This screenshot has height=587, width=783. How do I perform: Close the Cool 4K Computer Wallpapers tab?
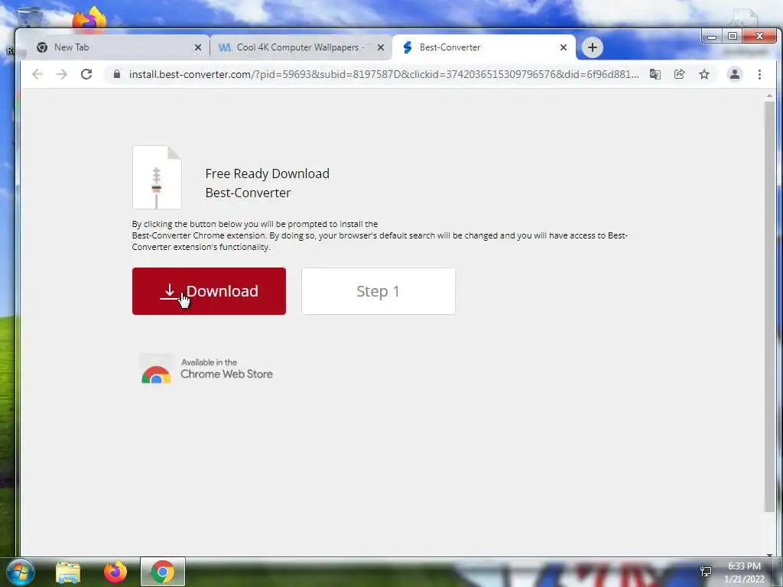[381, 47]
